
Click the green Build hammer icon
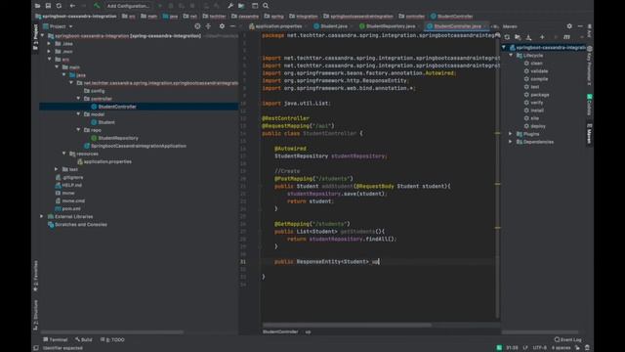(97, 6)
